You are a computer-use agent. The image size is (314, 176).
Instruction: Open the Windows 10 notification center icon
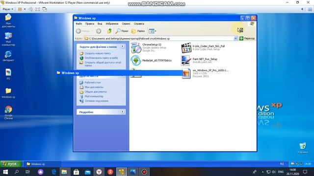(x=305, y=172)
